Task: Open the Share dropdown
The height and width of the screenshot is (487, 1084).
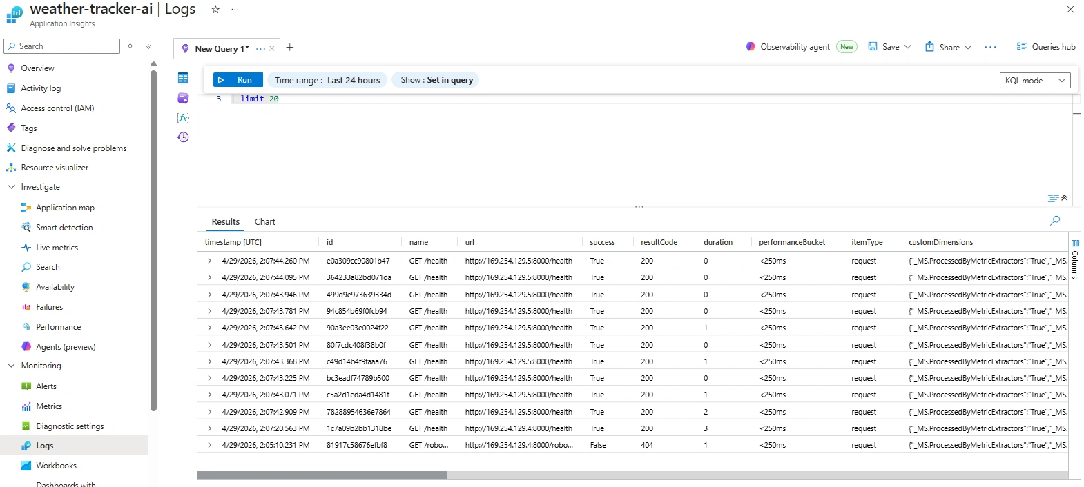Action: click(949, 47)
